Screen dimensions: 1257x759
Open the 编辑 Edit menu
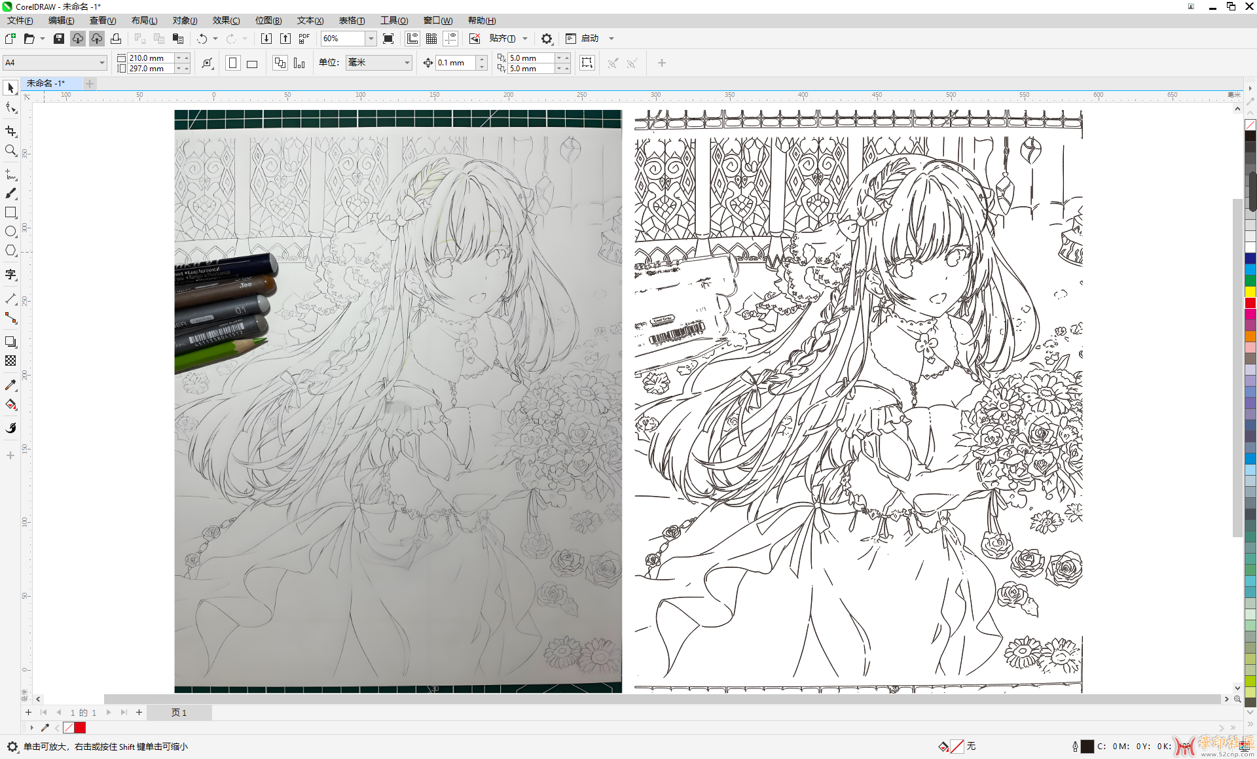tap(62, 20)
